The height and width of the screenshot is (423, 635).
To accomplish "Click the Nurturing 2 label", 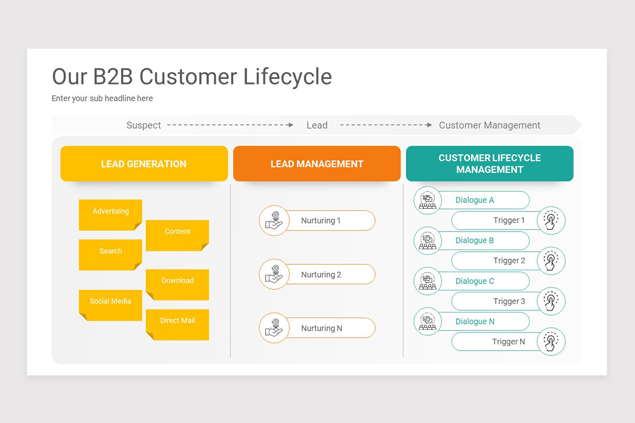I will (321, 274).
